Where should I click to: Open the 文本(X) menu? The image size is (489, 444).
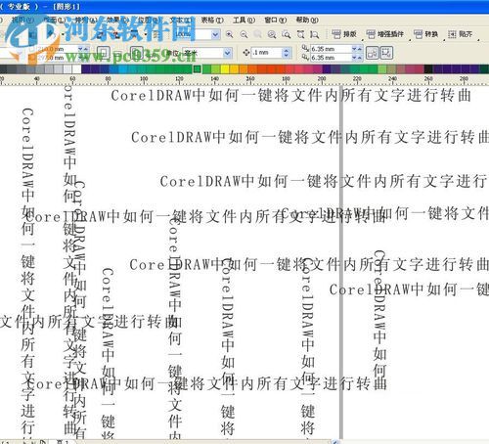pos(181,21)
